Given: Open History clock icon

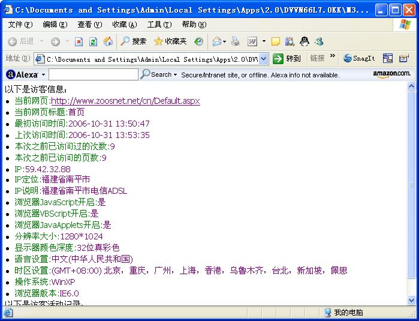Looking at the screenshot, I should pos(198,41).
